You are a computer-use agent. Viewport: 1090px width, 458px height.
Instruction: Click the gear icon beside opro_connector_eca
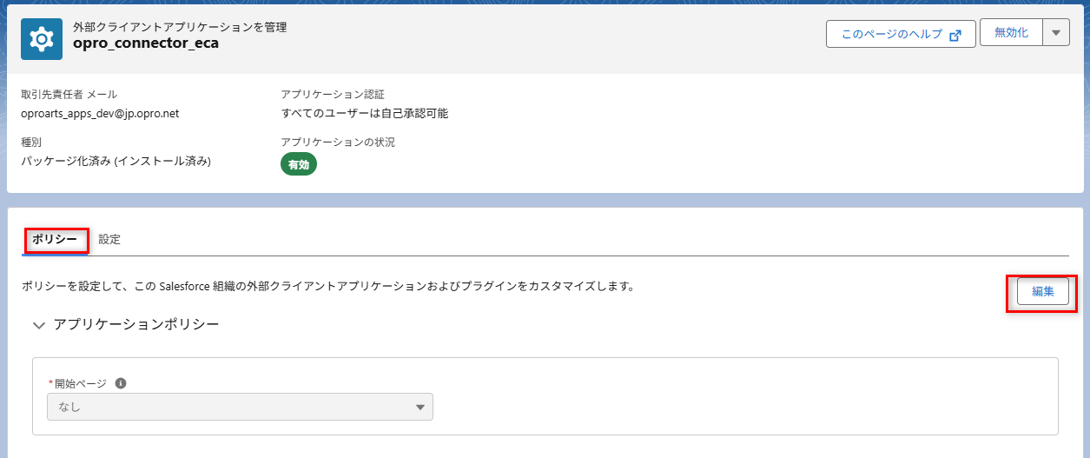coord(42,39)
